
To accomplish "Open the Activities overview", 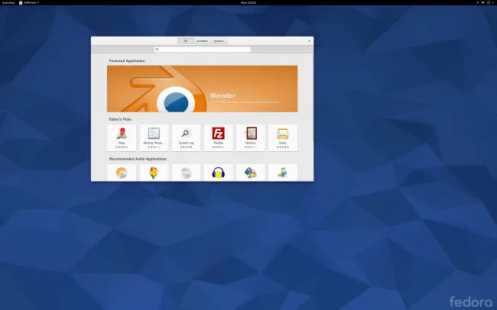I will tap(8, 2).
